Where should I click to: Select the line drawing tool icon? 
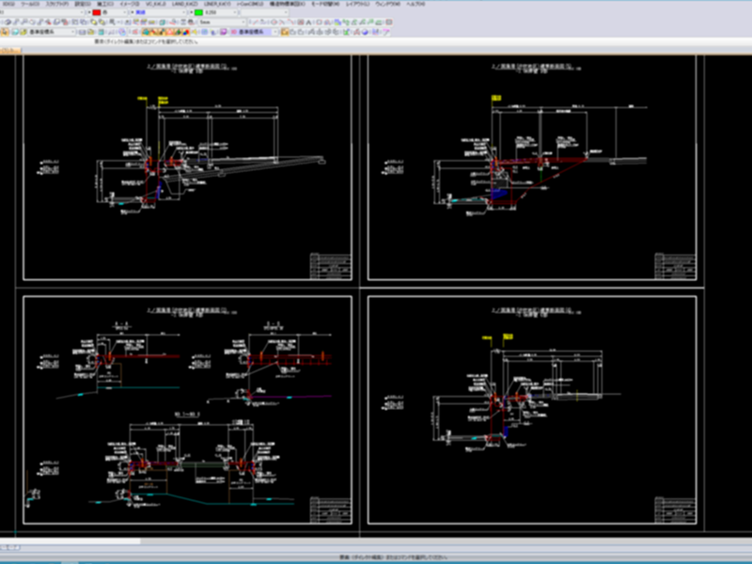[x=254, y=22]
